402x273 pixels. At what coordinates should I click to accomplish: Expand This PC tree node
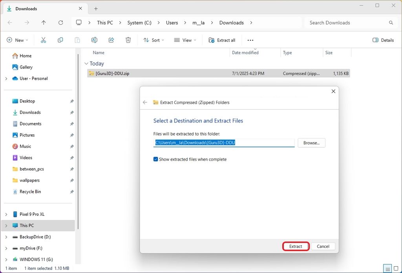(6, 225)
